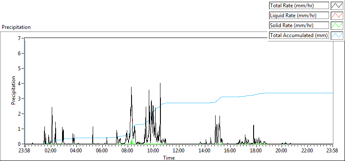Click the y-axis value 5
The image size is (345, 161).
tap(19, 68)
